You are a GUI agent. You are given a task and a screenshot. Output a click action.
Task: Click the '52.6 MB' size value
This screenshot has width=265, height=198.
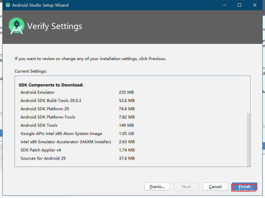click(x=127, y=101)
